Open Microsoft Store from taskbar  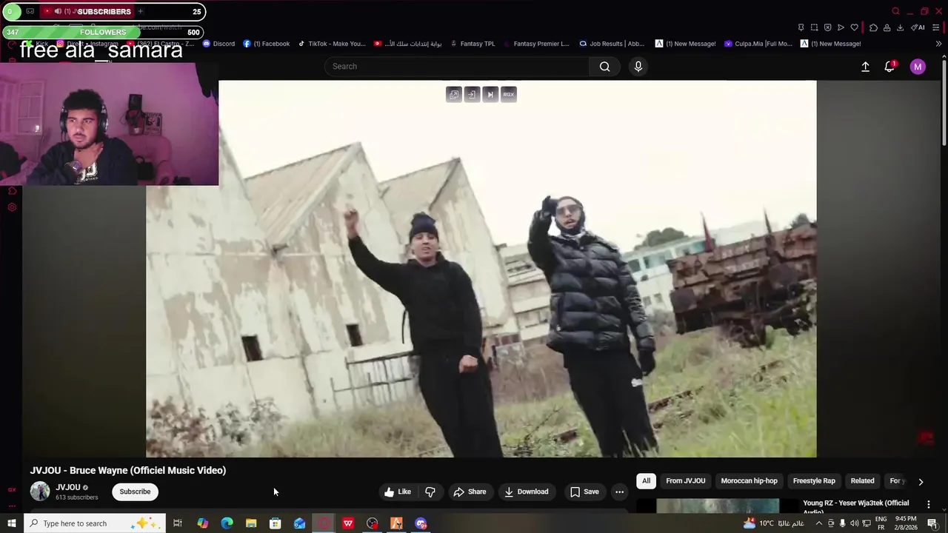(276, 523)
